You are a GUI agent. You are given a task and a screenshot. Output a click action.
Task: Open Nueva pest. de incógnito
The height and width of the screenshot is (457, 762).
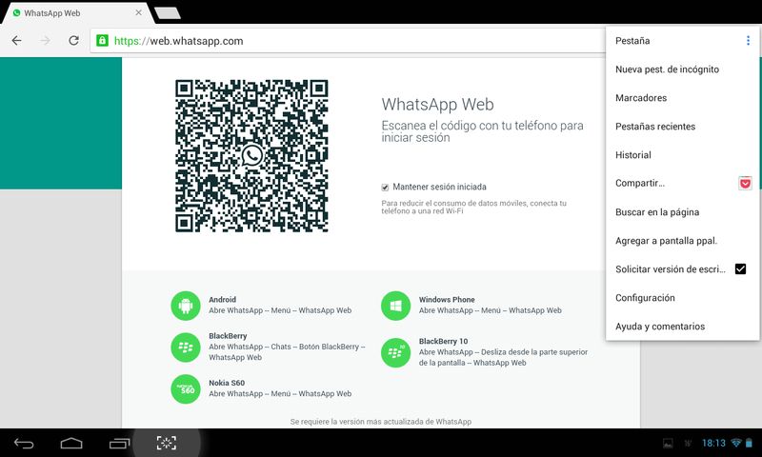682,70
